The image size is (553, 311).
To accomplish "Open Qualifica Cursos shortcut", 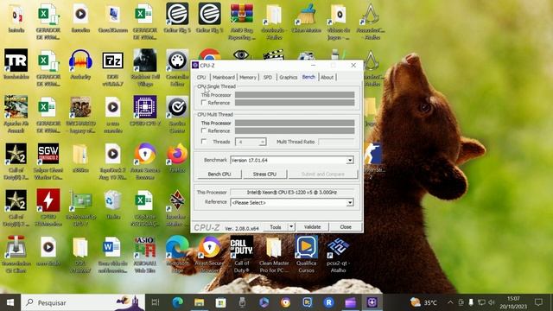I will (x=306, y=255).
